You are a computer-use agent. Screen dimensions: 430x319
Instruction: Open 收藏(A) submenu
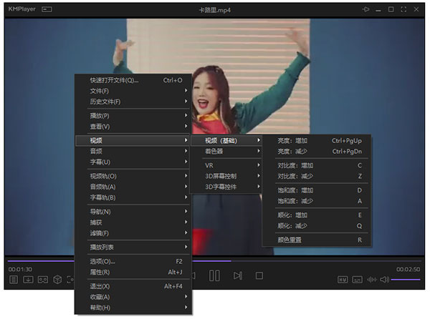pyautogui.click(x=133, y=297)
